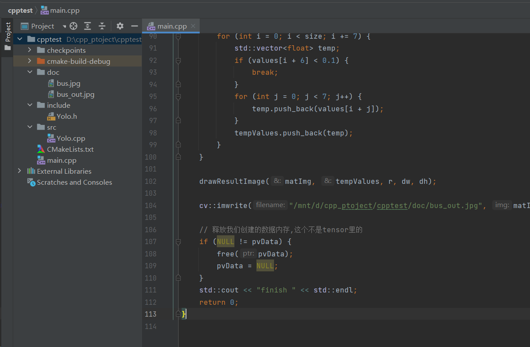Click the locate-in-project target icon
This screenshot has height=347, width=530.
click(73, 26)
